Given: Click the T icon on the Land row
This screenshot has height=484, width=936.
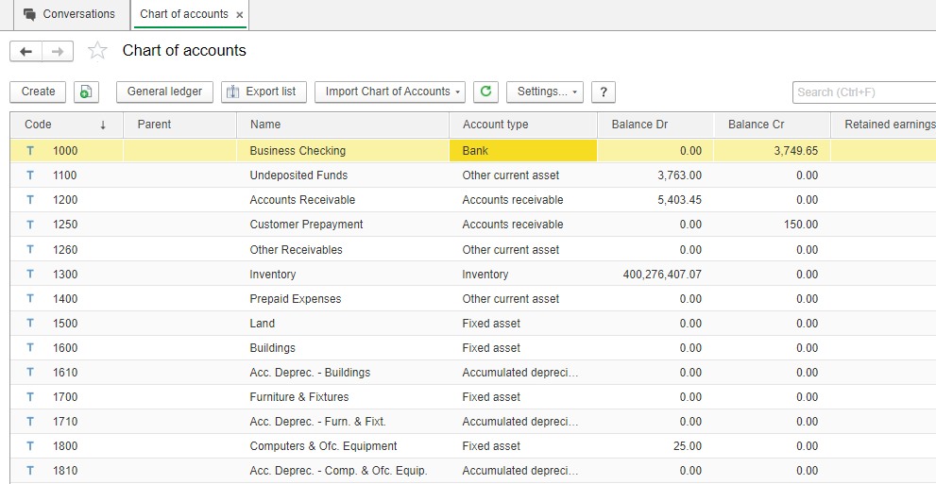Looking at the screenshot, I should (30, 324).
